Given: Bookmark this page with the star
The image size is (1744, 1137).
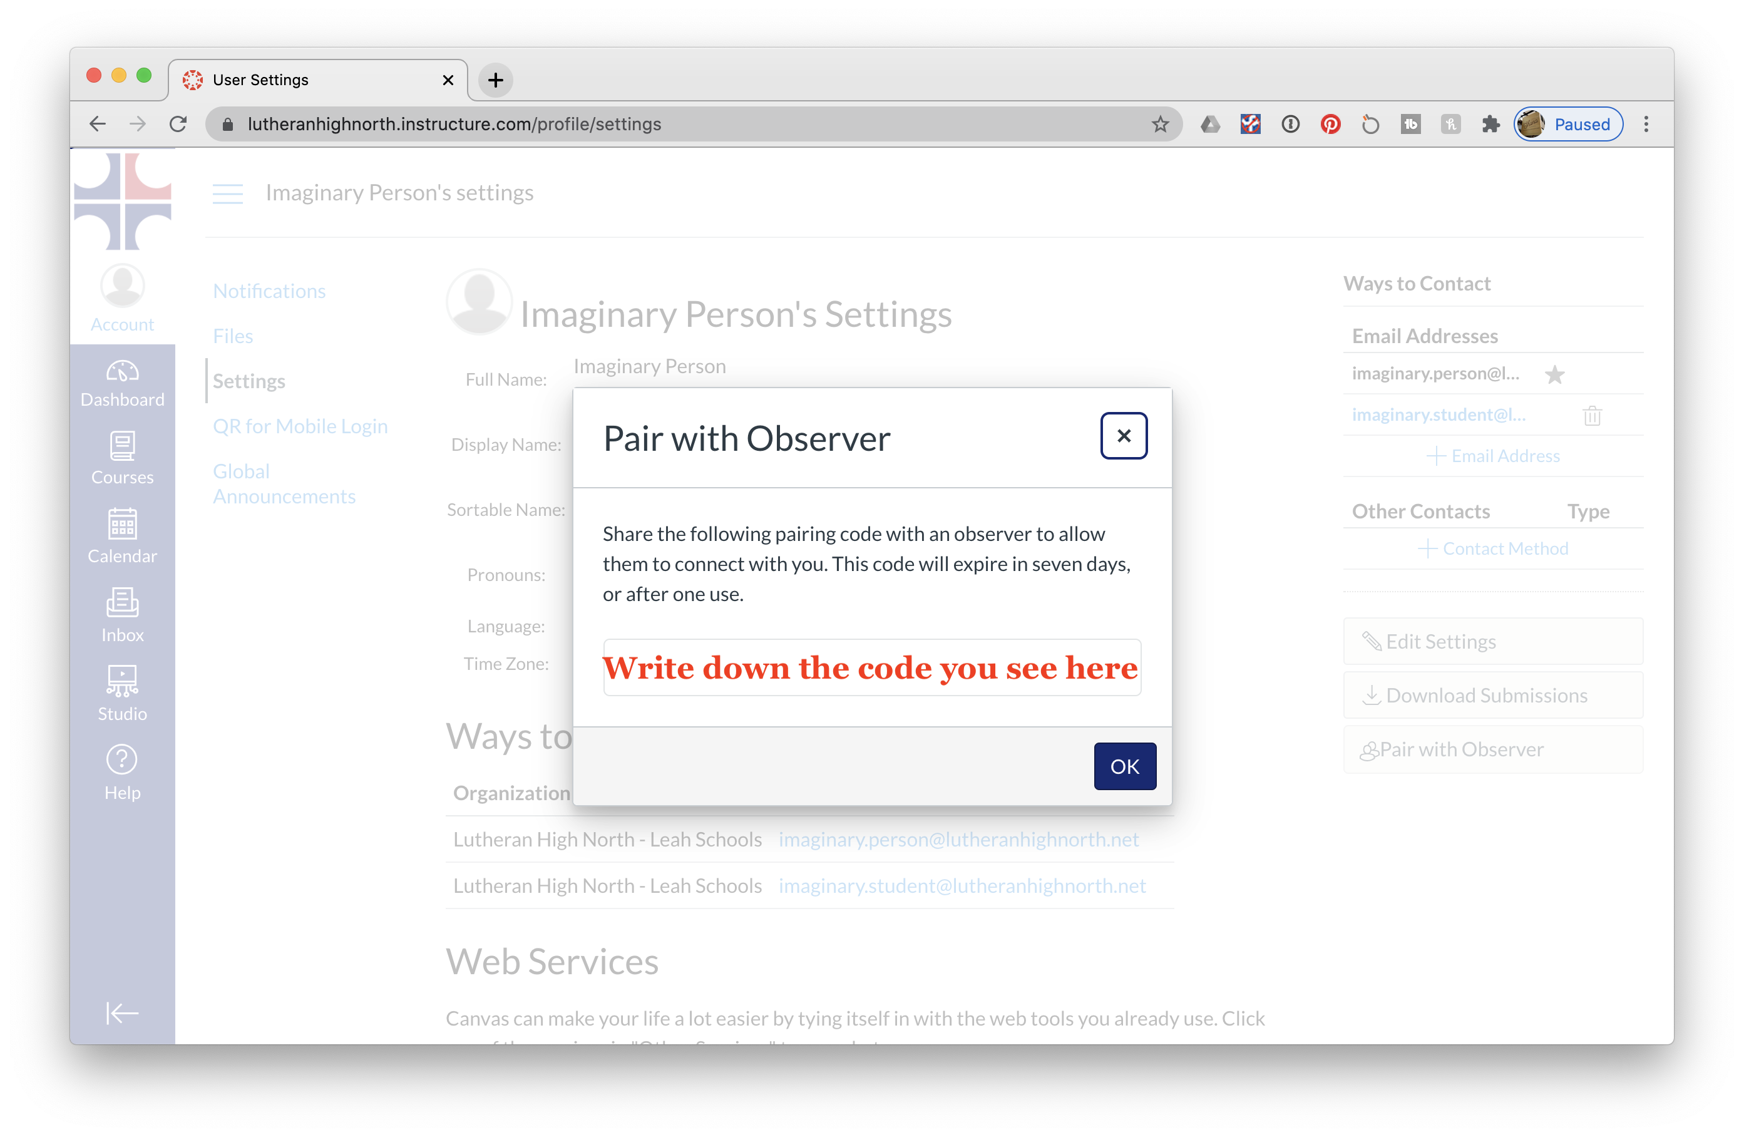Looking at the screenshot, I should (1160, 124).
